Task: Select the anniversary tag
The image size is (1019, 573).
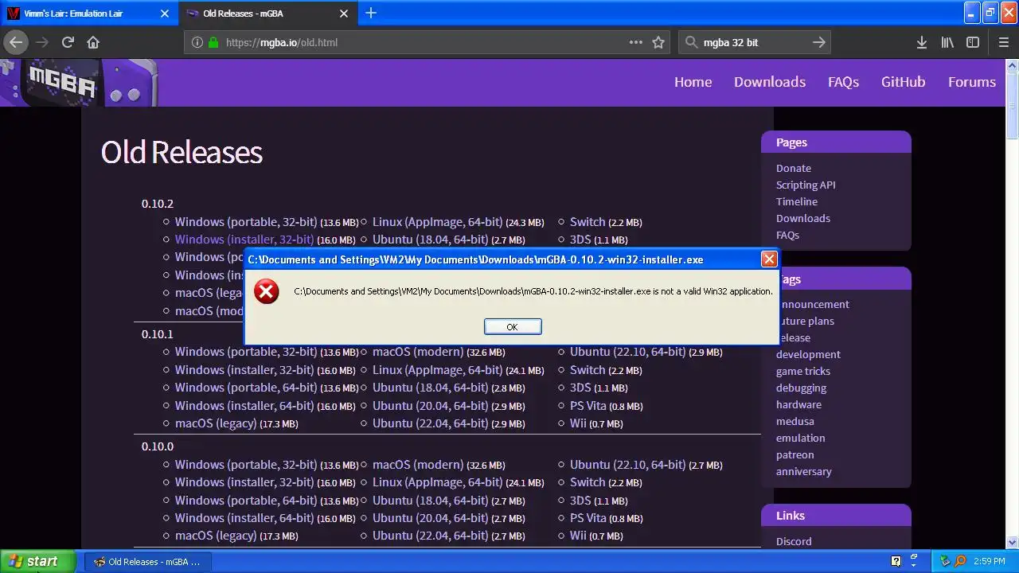Action: (804, 471)
